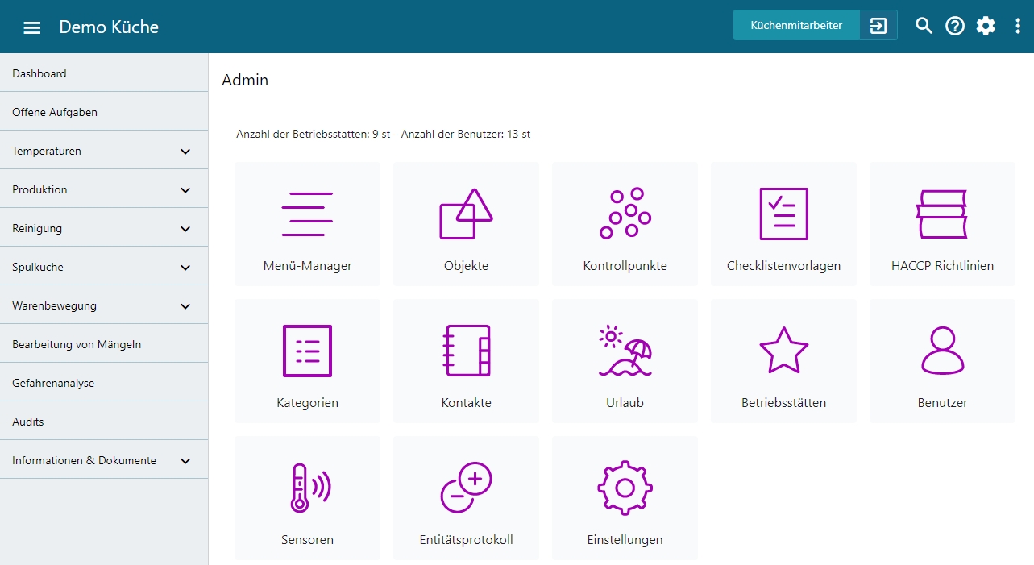Click the Checklistenvorlagen tile label

(783, 266)
